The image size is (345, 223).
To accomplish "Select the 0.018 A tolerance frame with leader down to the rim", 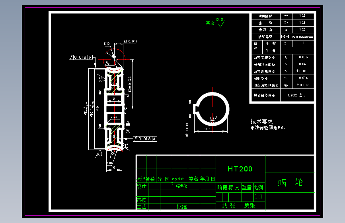I will (x=80, y=57).
